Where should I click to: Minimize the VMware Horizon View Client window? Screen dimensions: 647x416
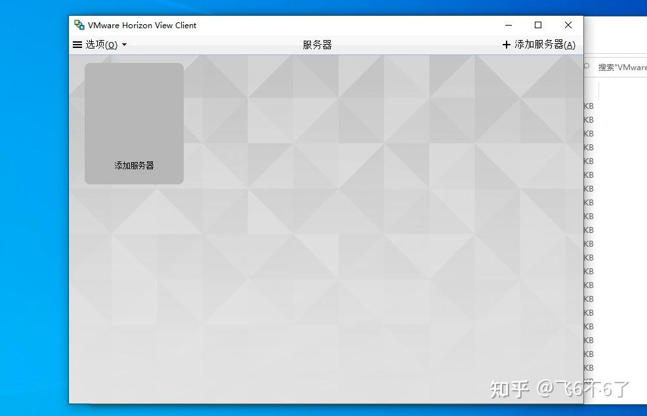click(x=509, y=25)
